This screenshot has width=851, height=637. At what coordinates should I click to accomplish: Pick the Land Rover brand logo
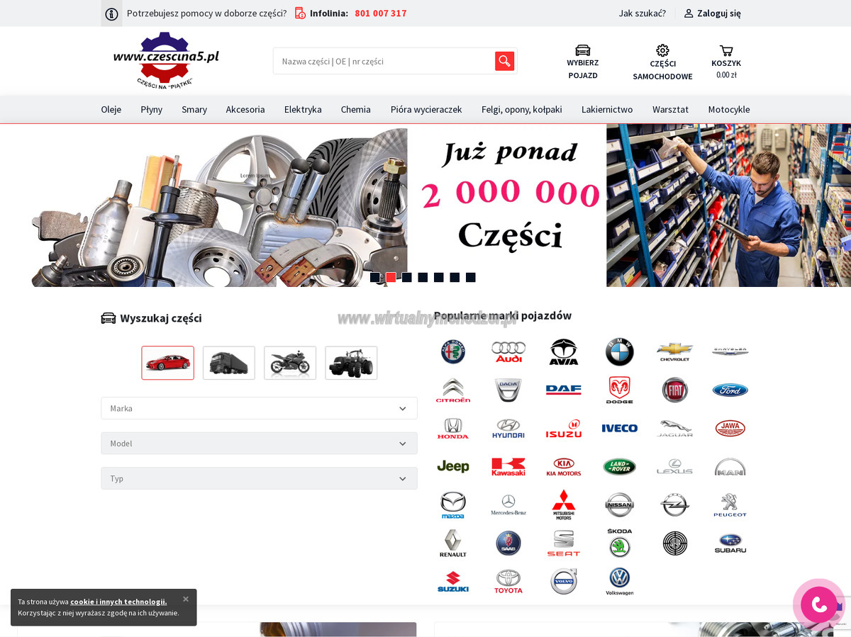(619, 466)
